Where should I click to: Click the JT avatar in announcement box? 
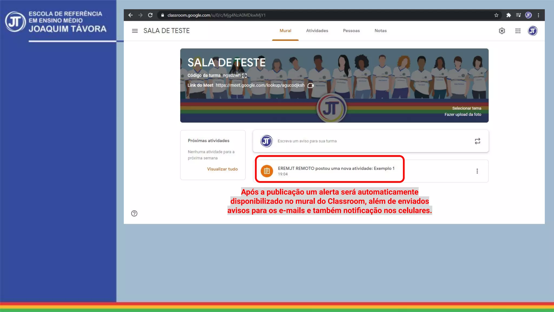coord(266,141)
